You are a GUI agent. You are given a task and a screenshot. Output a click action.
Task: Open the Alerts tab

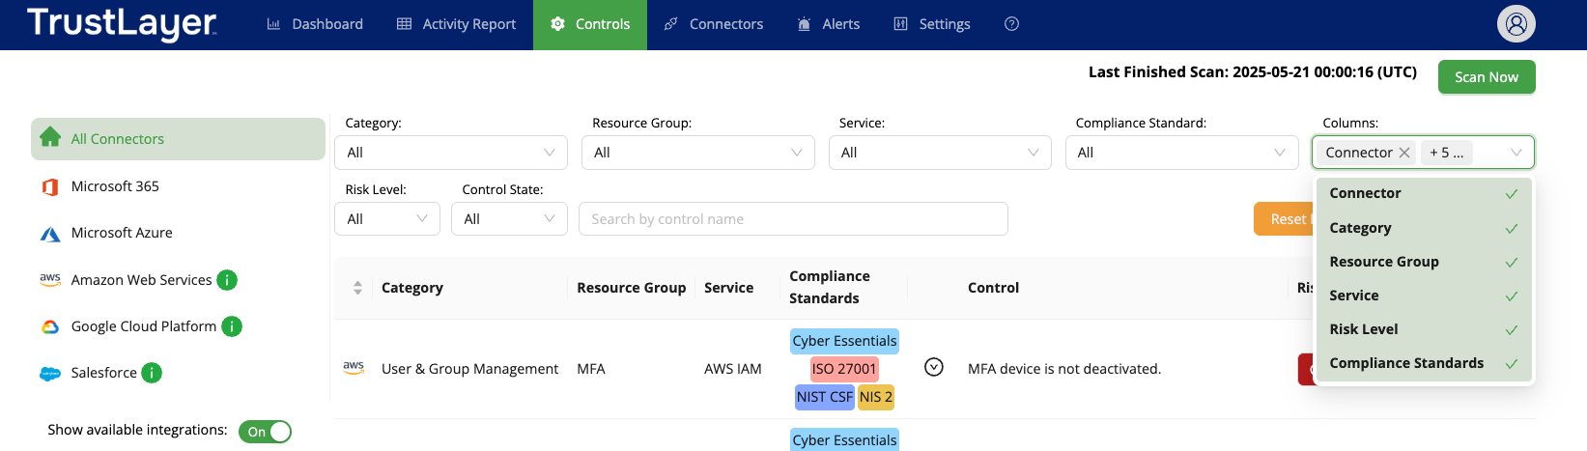(829, 24)
